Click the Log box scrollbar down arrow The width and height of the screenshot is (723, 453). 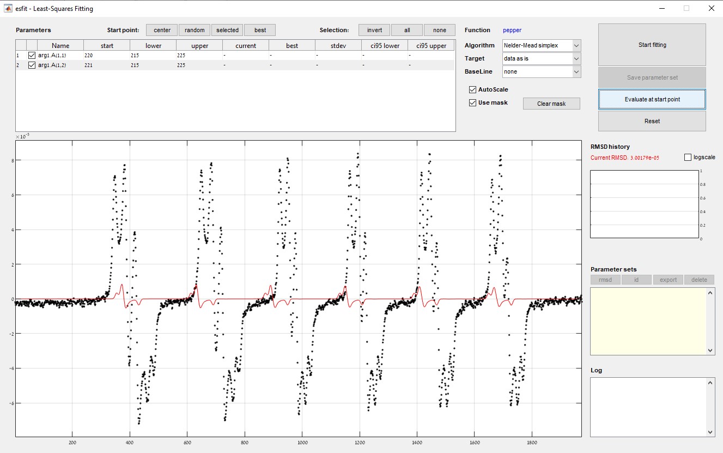coord(710,432)
